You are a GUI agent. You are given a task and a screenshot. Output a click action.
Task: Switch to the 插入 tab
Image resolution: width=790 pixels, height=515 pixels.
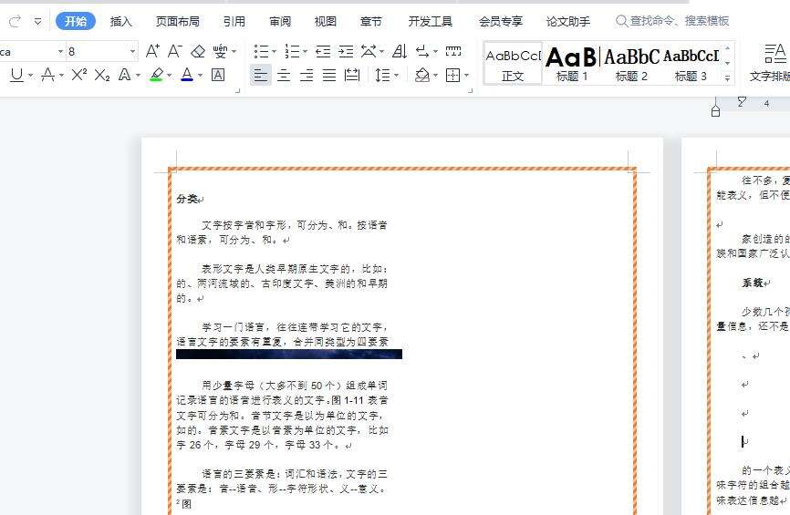[x=121, y=21]
